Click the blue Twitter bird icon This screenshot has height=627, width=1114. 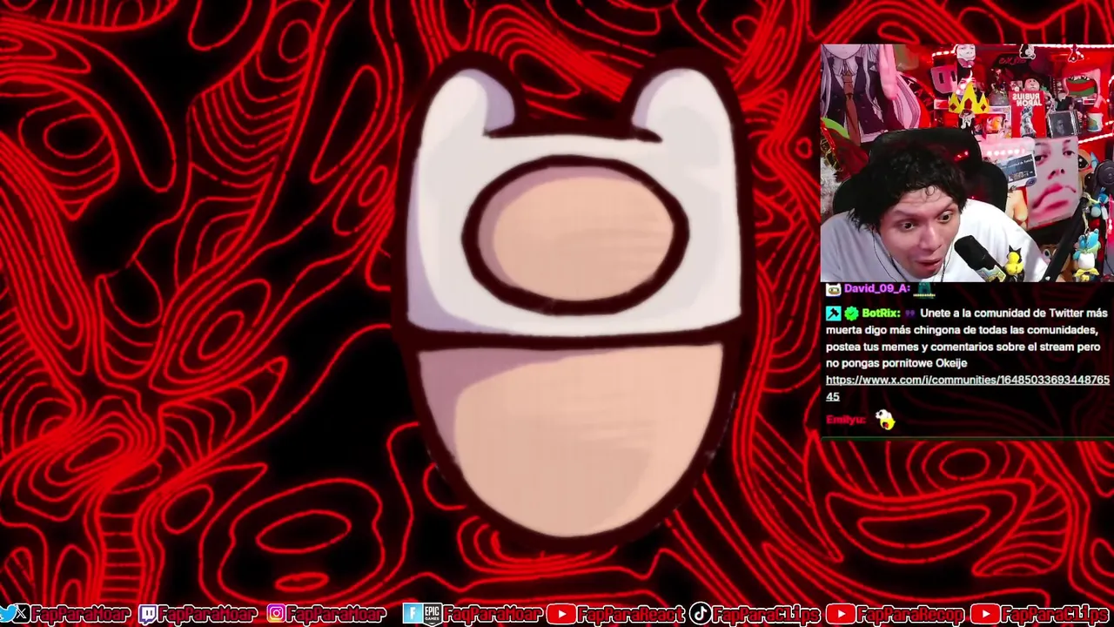point(7,613)
